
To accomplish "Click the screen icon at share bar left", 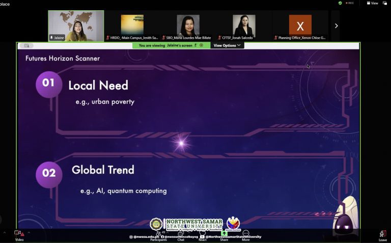I will pos(26,46).
